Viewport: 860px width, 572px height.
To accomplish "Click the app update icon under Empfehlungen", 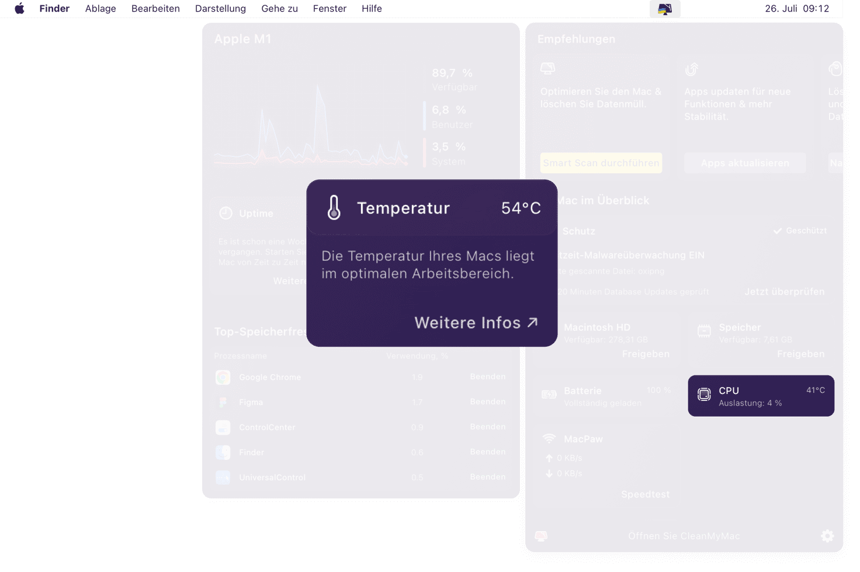I will pyautogui.click(x=692, y=69).
